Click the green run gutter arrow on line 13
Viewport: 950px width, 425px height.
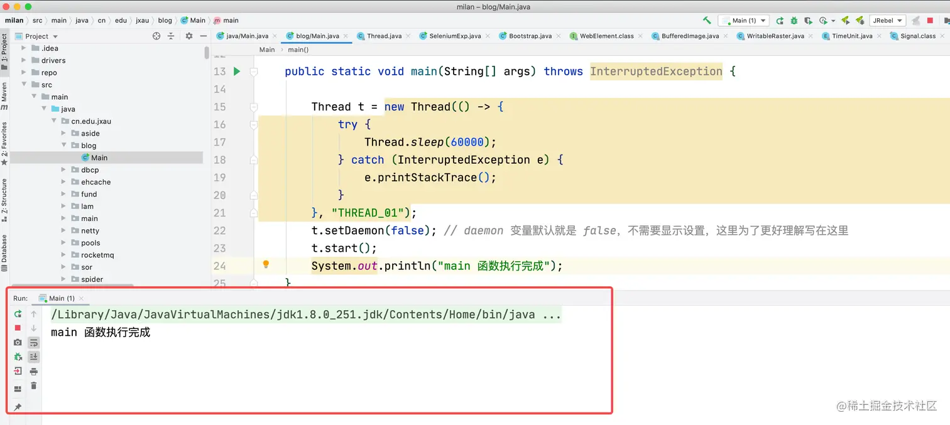(237, 71)
